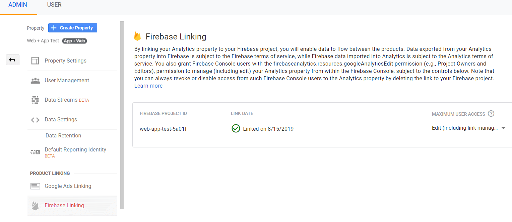Open the Maximum User Access dropdown
512x222 pixels.
pyautogui.click(x=469, y=128)
